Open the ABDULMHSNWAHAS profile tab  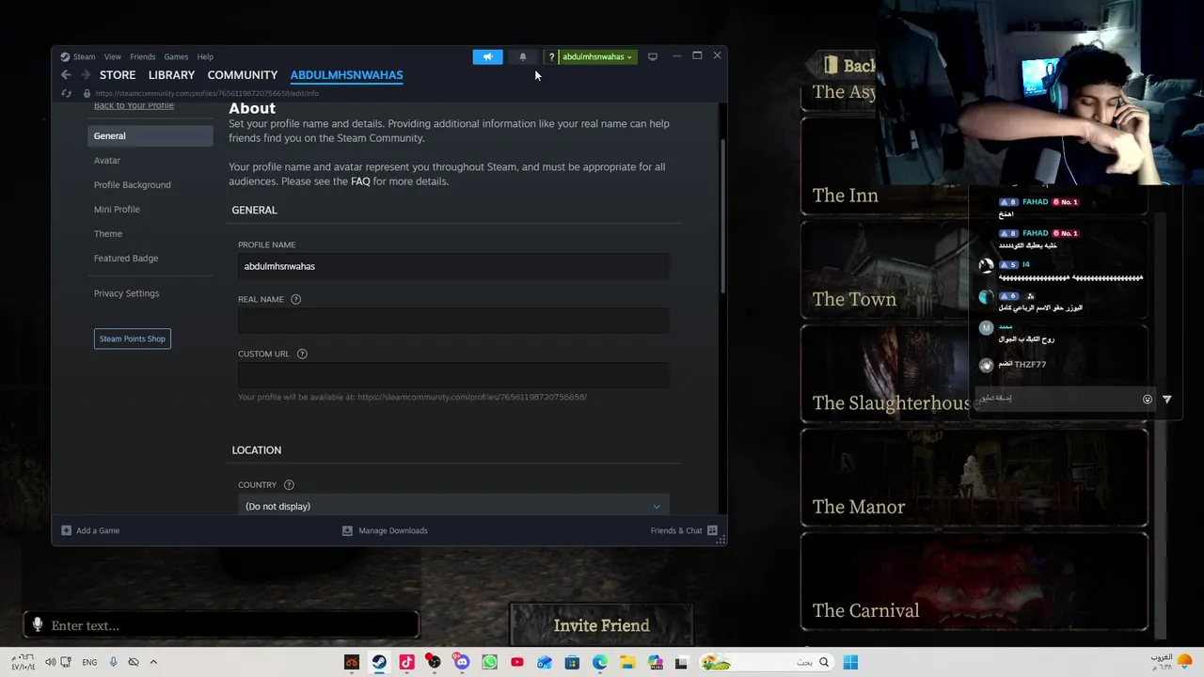click(x=346, y=74)
